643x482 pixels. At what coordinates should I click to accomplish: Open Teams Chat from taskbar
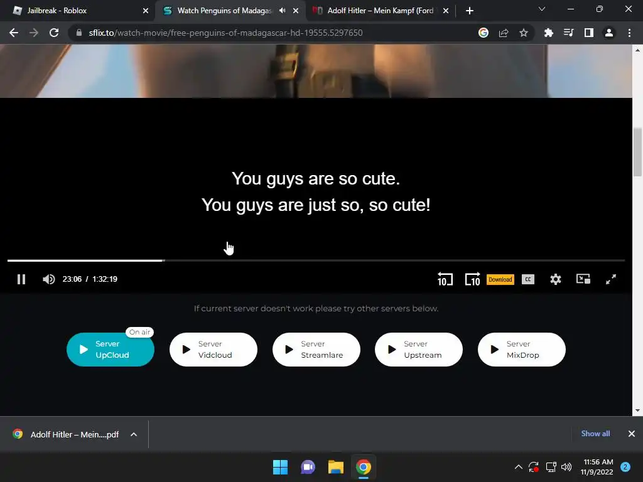tap(308, 467)
